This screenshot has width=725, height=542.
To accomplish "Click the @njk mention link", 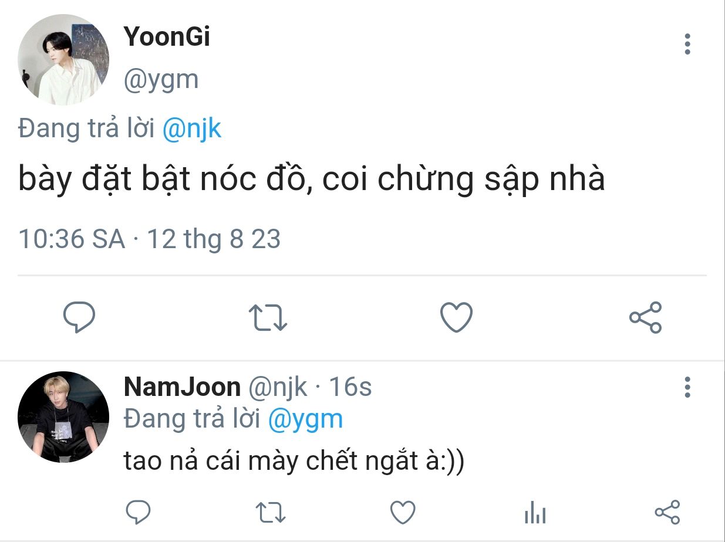I will coord(192,128).
